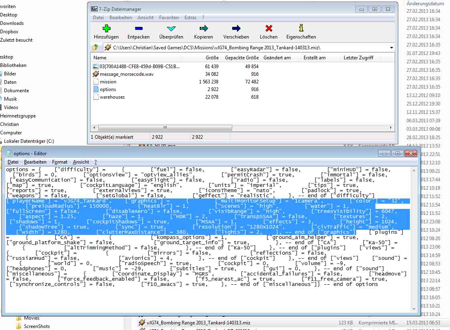Click the blue Entpacken minus icon
Viewport: 450px width, 330px height.
point(139,28)
